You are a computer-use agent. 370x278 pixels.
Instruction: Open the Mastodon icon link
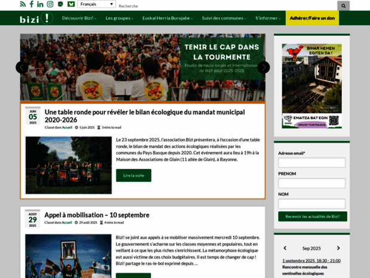[x=60, y=4]
